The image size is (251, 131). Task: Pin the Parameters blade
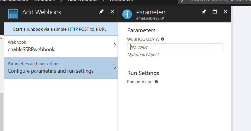coord(204,12)
